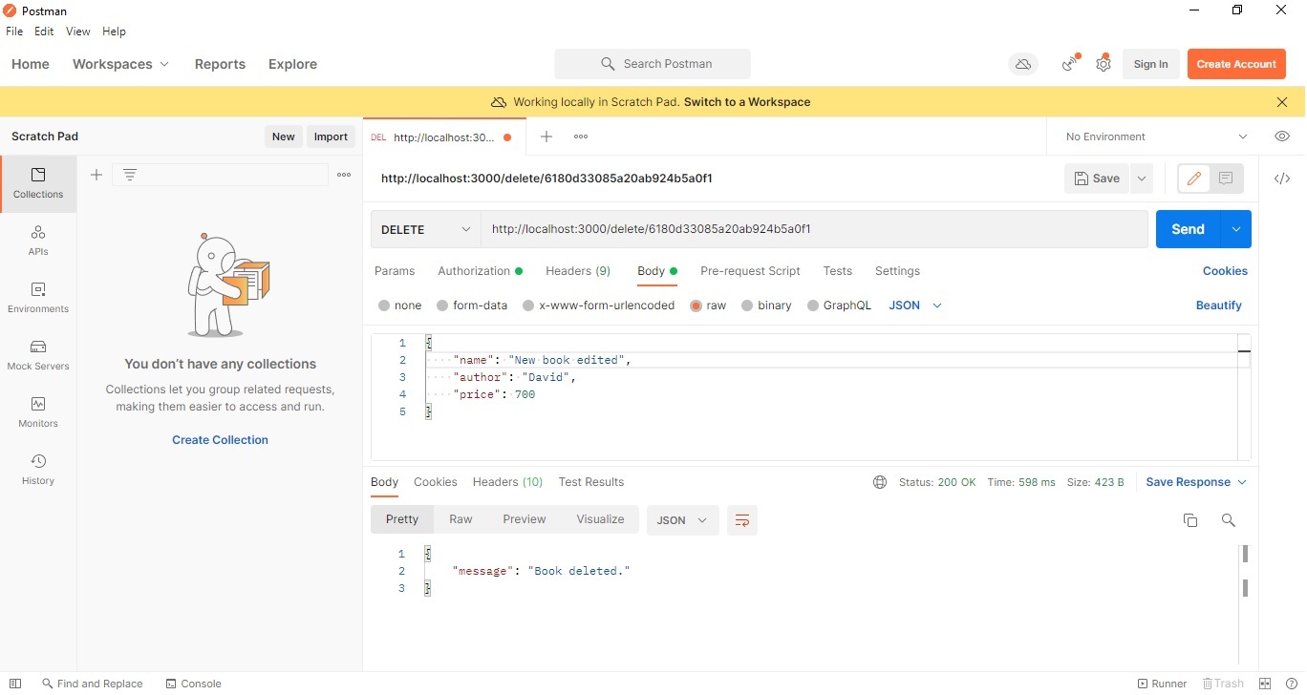The image size is (1307, 695).
Task: Open the Edit menu
Action: (x=44, y=32)
